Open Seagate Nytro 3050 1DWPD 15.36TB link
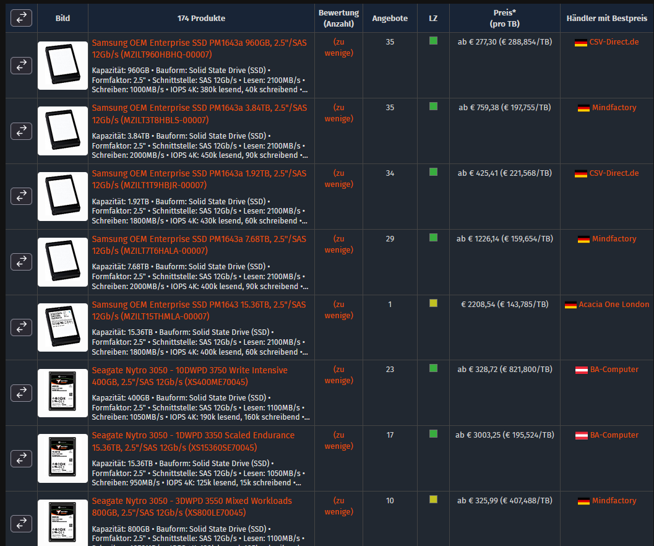This screenshot has width=654, height=546. coord(193,441)
